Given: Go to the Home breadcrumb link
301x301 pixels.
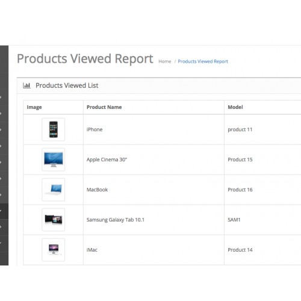Looking at the screenshot, I should click(165, 61).
